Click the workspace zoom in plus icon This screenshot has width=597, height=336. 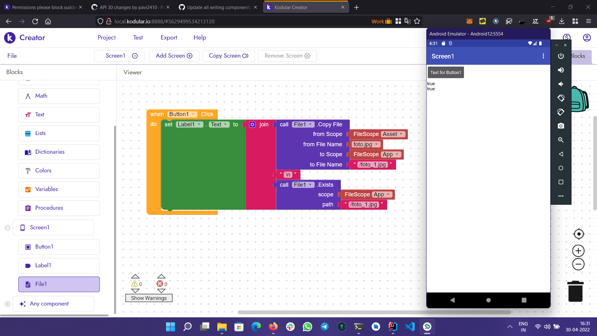pyautogui.click(x=578, y=251)
